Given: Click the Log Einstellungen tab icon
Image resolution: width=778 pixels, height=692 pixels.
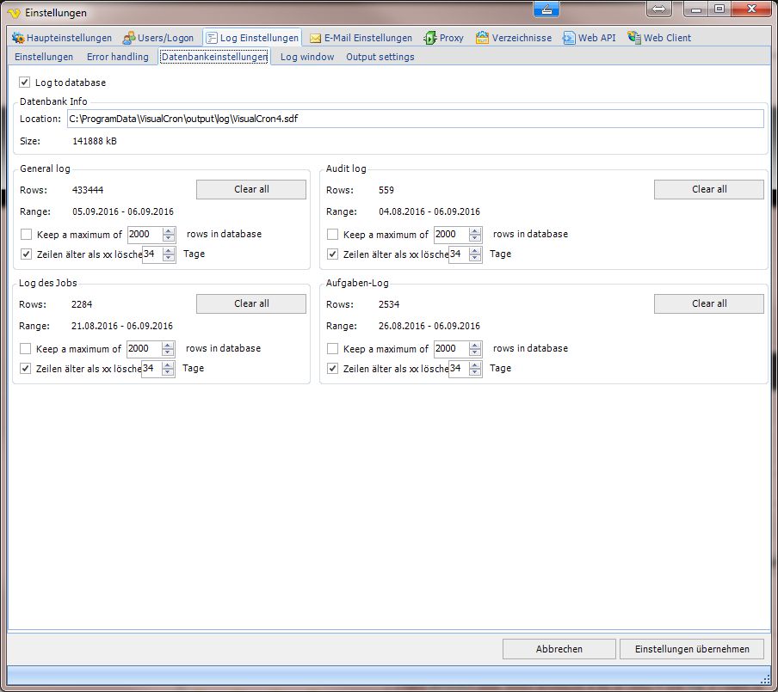Looking at the screenshot, I should click(x=212, y=38).
